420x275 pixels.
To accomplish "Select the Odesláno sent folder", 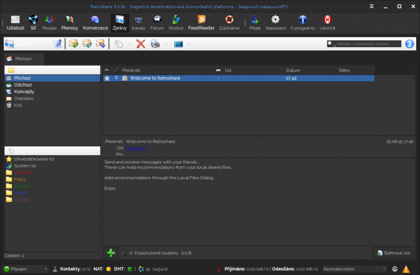I will pyautogui.click(x=52, y=98).
